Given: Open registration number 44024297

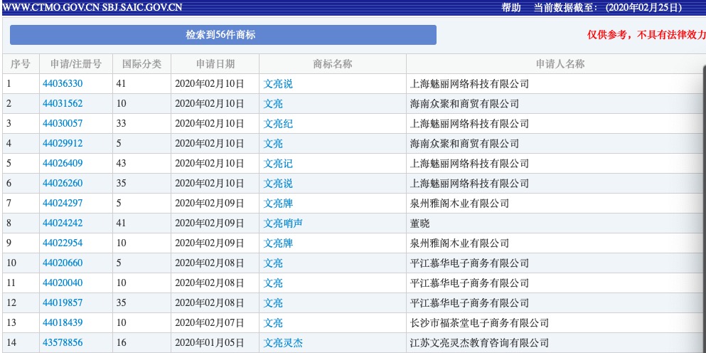Looking at the screenshot, I should click(63, 204).
